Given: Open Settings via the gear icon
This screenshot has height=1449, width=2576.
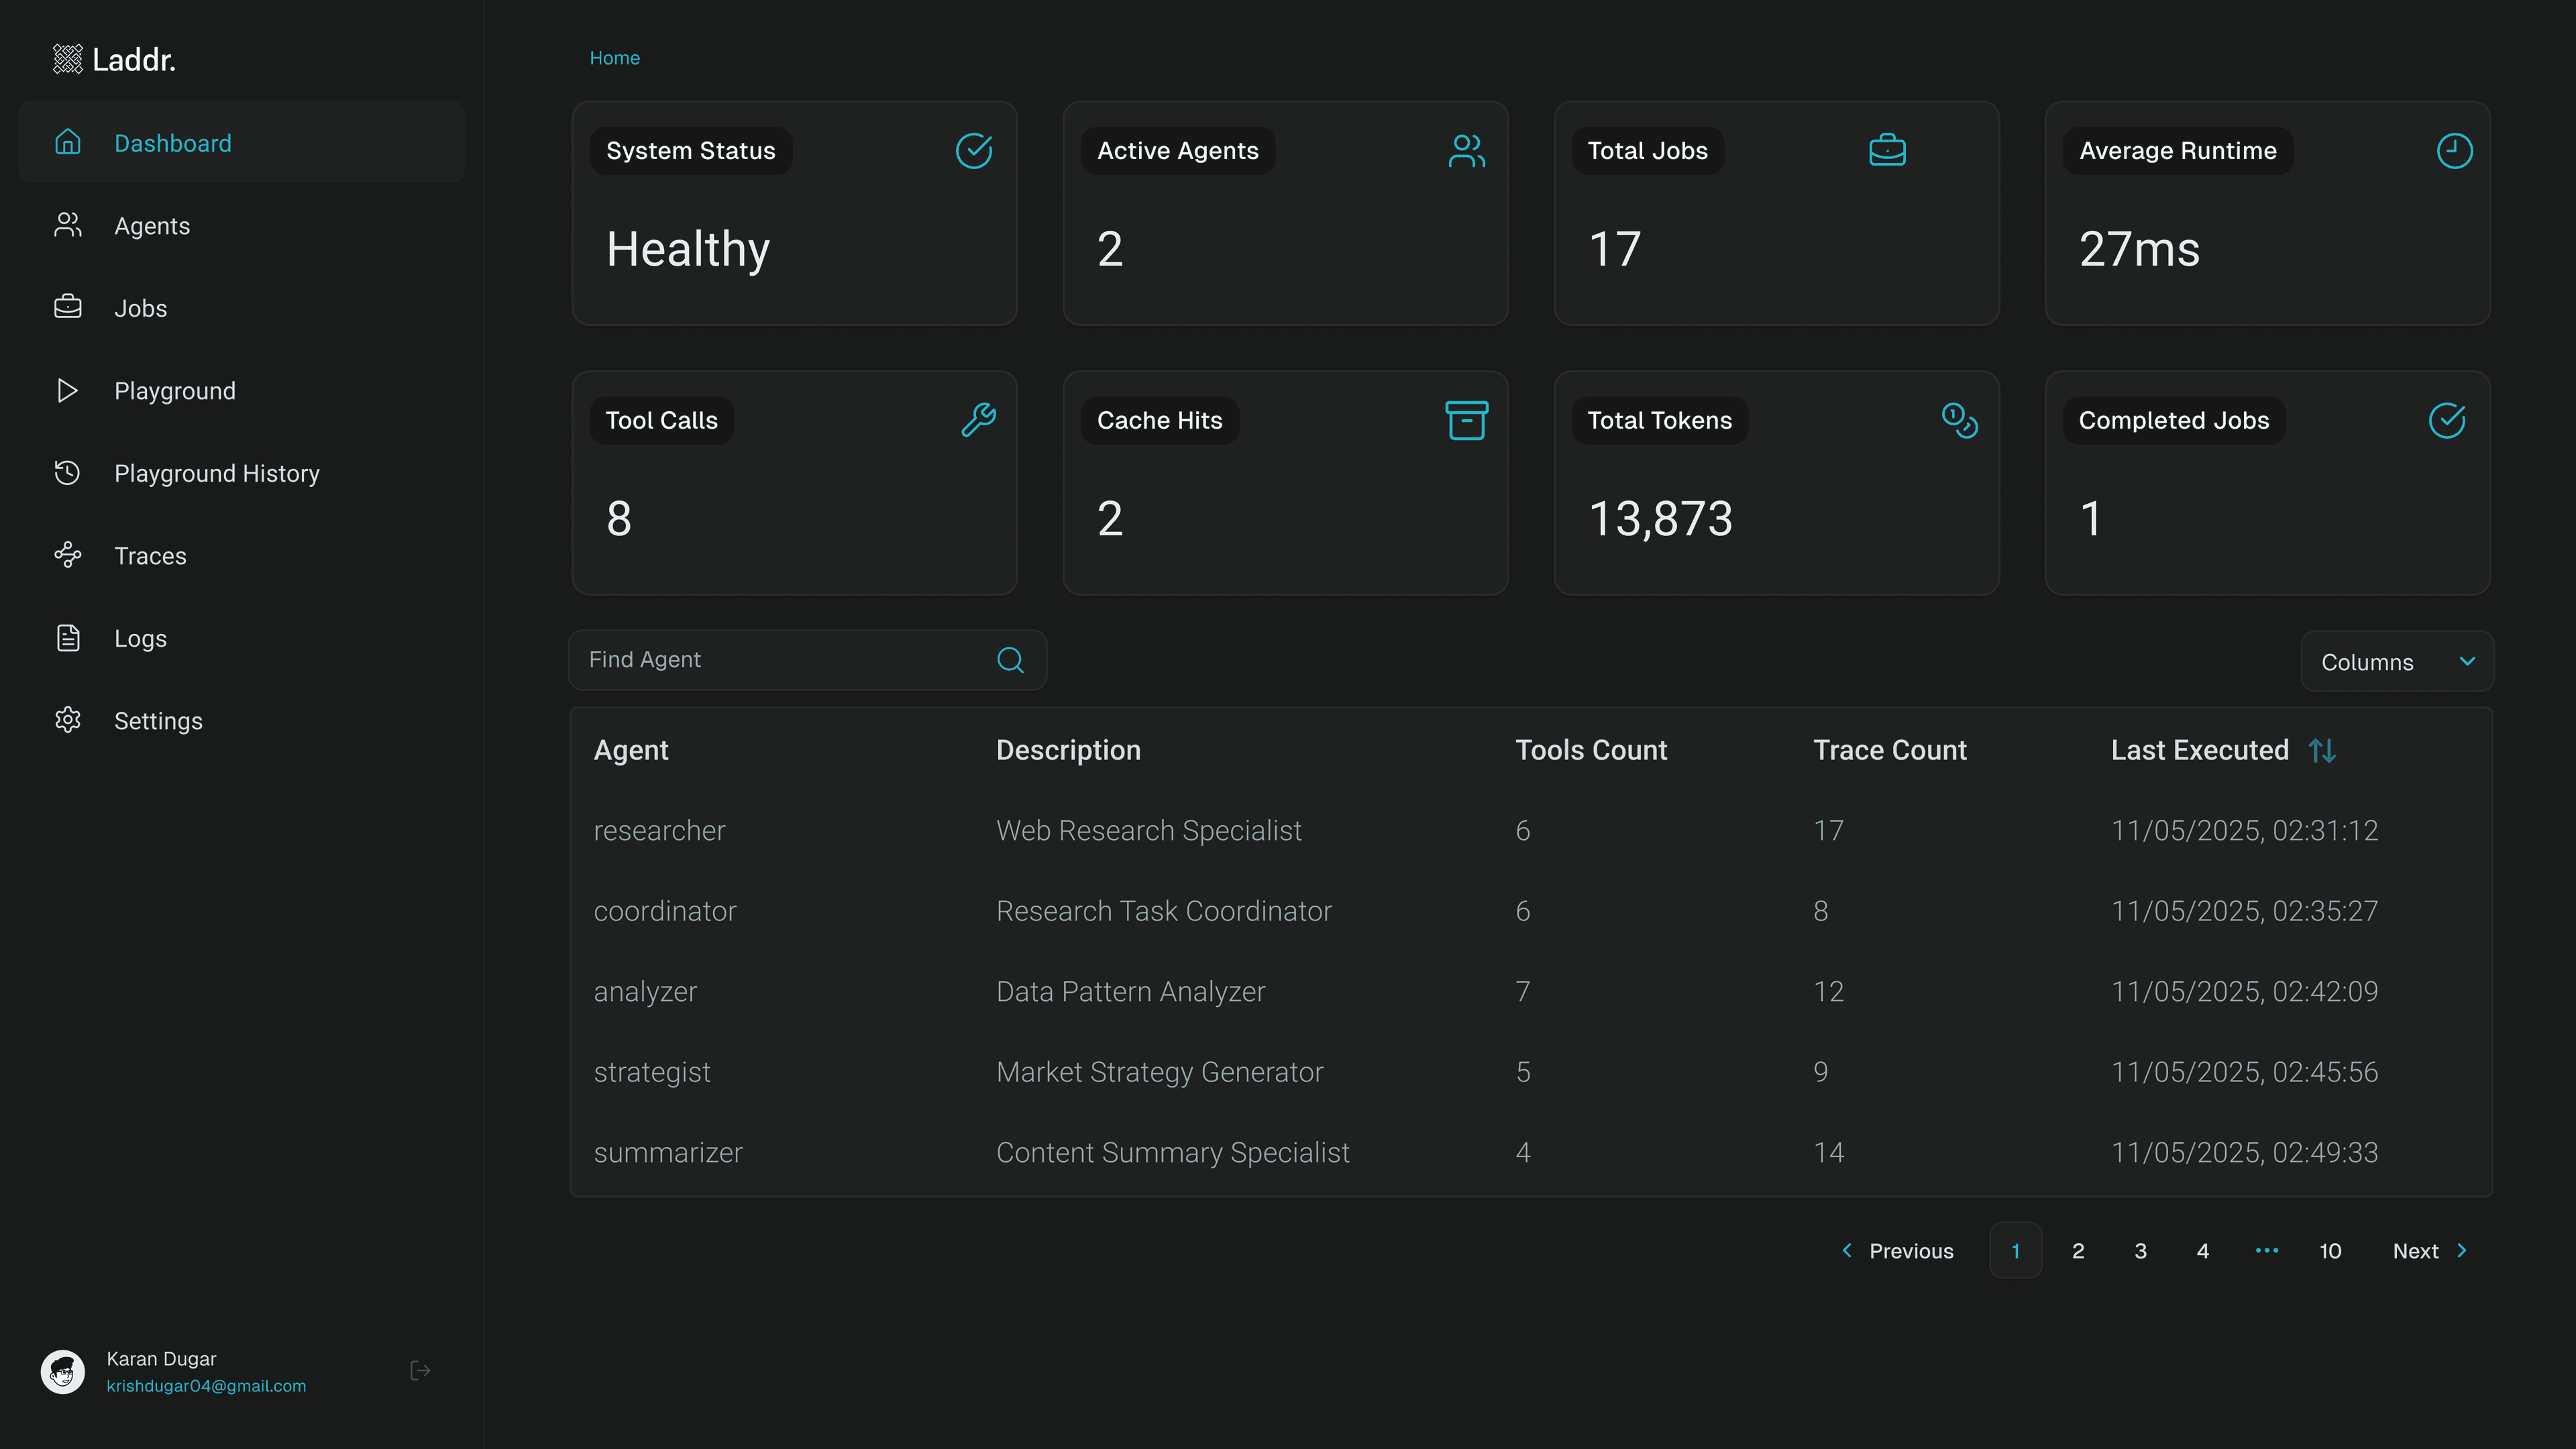Looking at the screenshot, I should pos(67,720).
